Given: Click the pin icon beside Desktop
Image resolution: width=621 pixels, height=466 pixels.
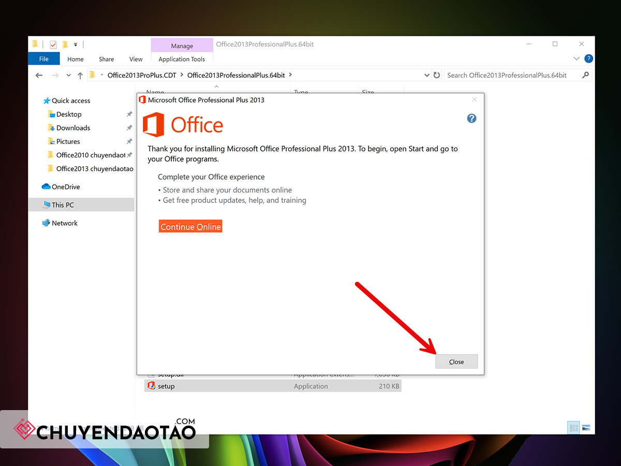Looking at the screenshot, I should [x=129, y=114].
